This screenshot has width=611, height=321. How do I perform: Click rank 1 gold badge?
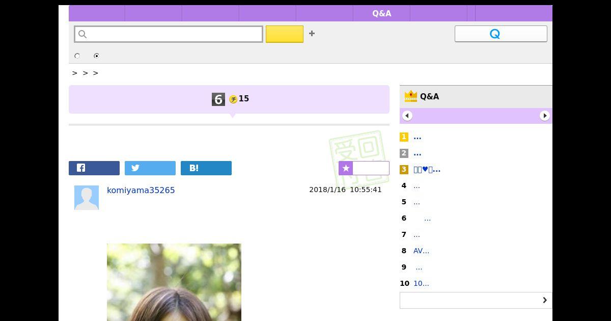click(x=404, y=137)
